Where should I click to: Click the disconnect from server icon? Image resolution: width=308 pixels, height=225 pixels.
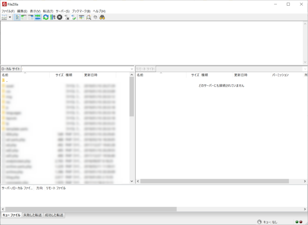tap(67, 17)
